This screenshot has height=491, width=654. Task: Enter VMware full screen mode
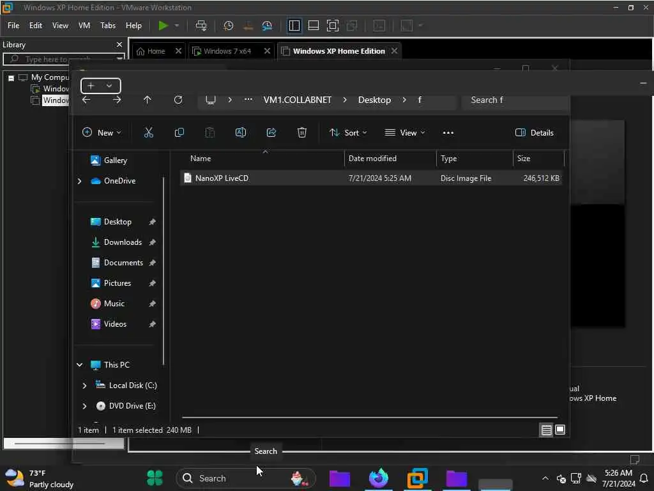click(332, 26)
